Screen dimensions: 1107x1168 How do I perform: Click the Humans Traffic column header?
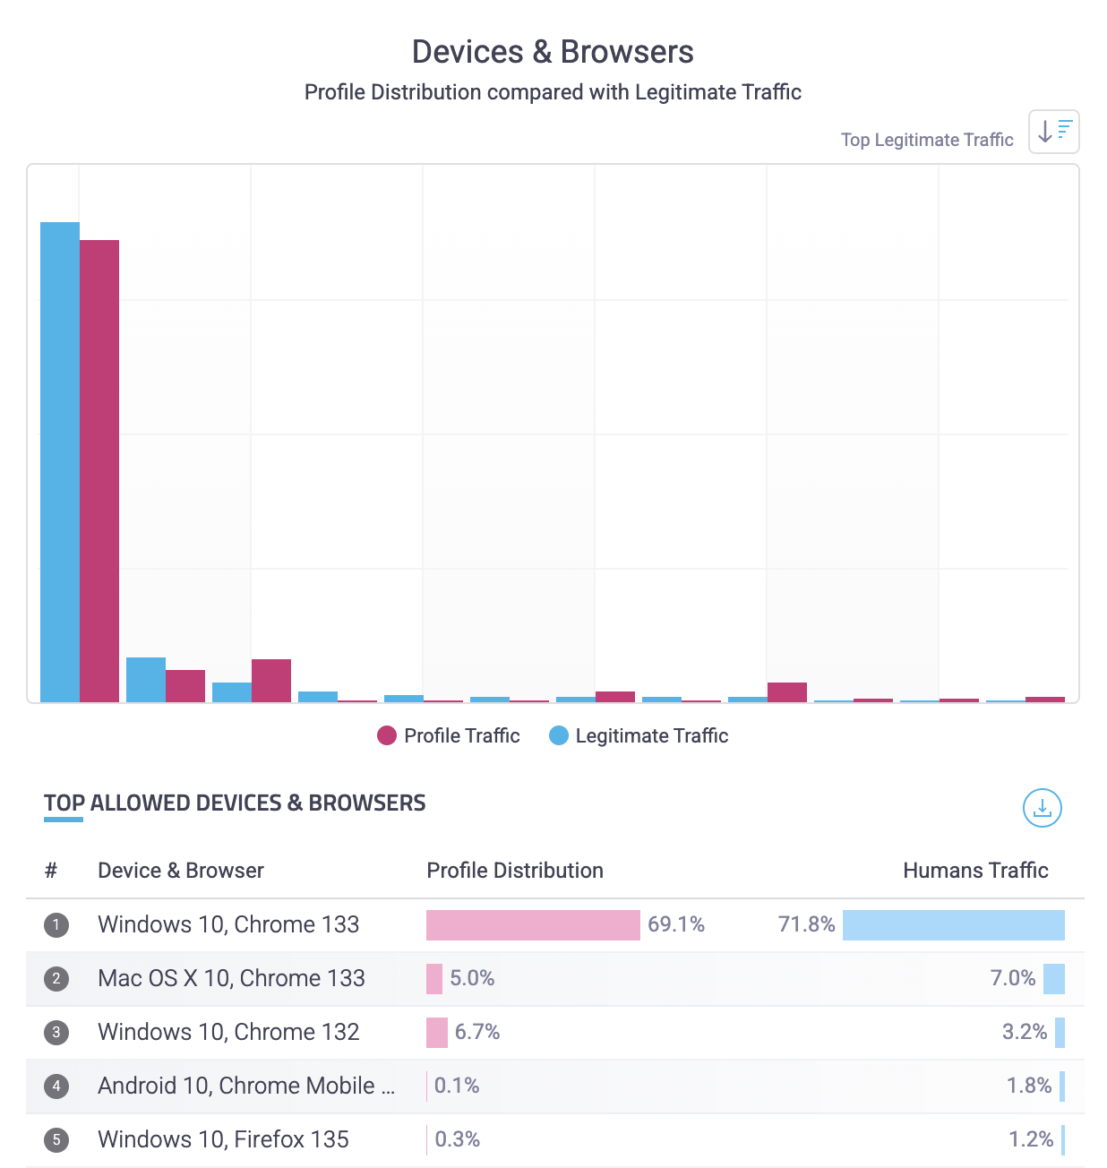(x=975, y=871)
